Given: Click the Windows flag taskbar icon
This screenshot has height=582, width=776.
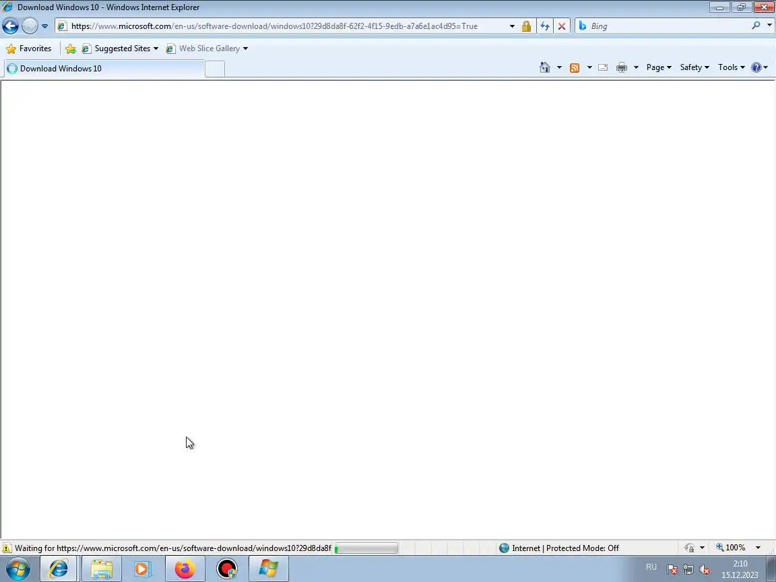Looking at the screenshot, I should tap(269, 569).
